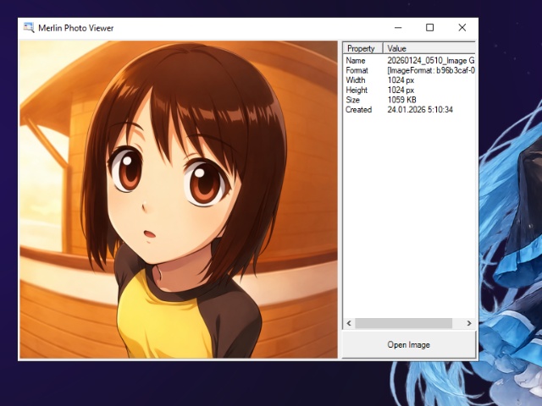Viewport: 542px width, 406px height.
Task: Sort by the Value column header
Action: [x=429, y=48]
